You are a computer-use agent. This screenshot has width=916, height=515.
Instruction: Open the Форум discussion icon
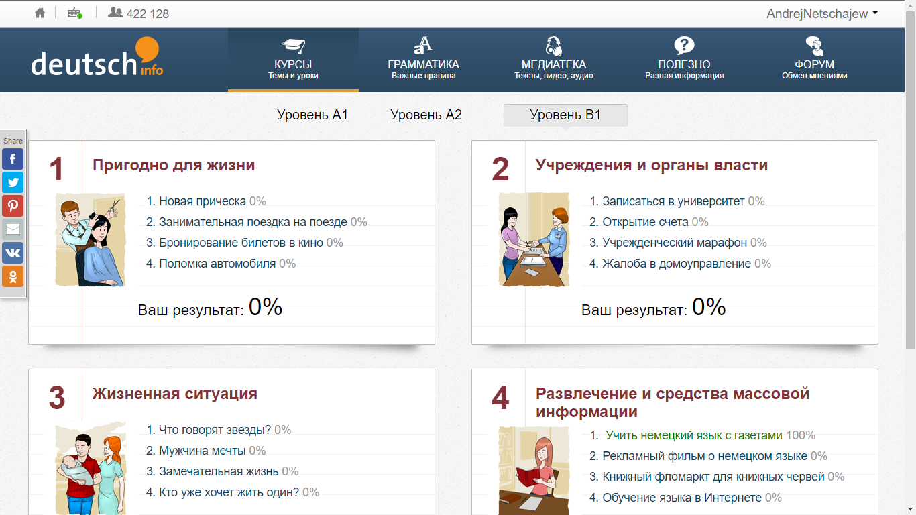pos(813,46)
